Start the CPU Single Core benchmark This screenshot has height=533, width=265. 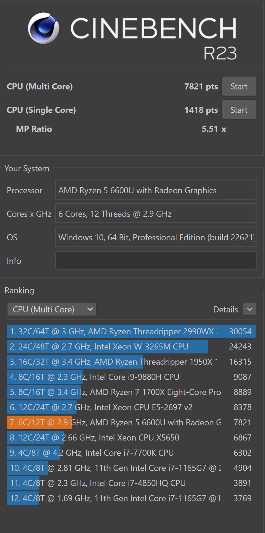pos(239,110)
